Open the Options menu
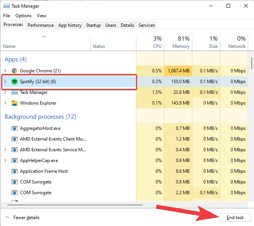Screen dimensions: 254x226 pyautogui.click(x=23, y=16)
